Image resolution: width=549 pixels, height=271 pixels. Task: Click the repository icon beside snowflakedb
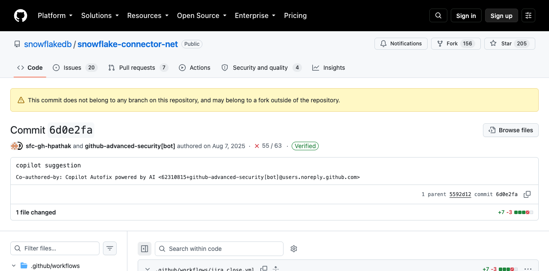[17, 44]
